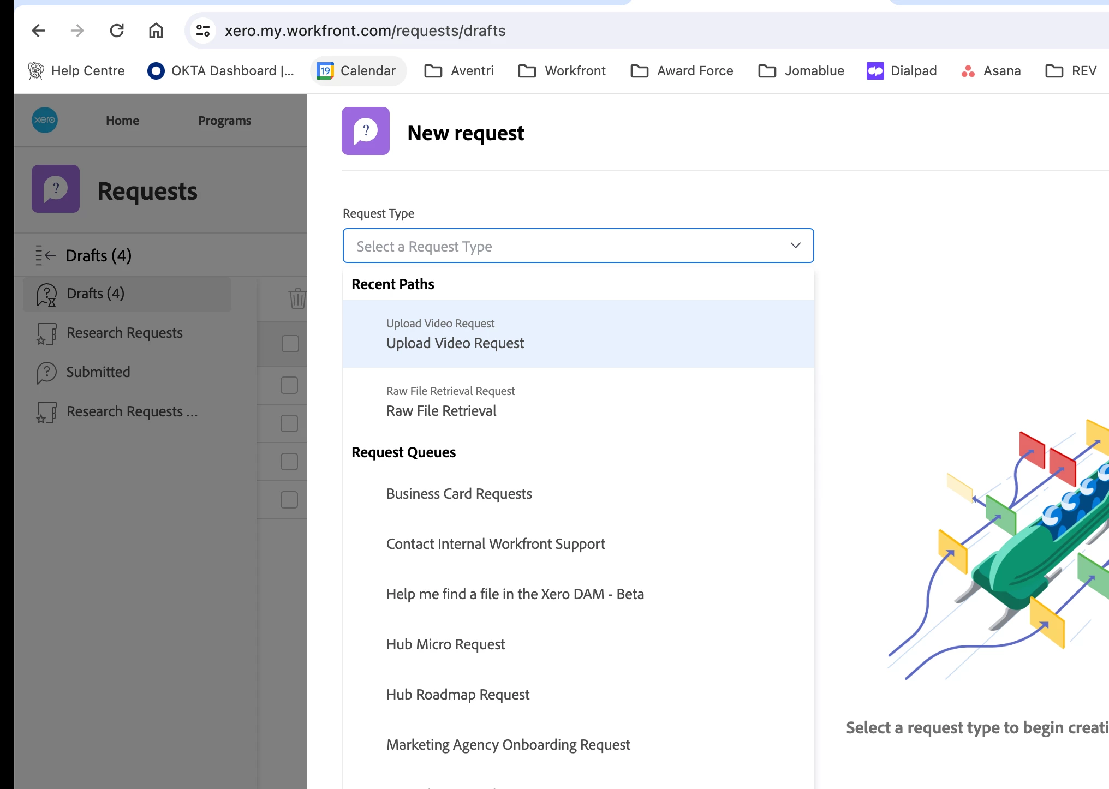Click the Xero logo icon
The height and width of the screenshot is (789, 1109).
[45, 120]
